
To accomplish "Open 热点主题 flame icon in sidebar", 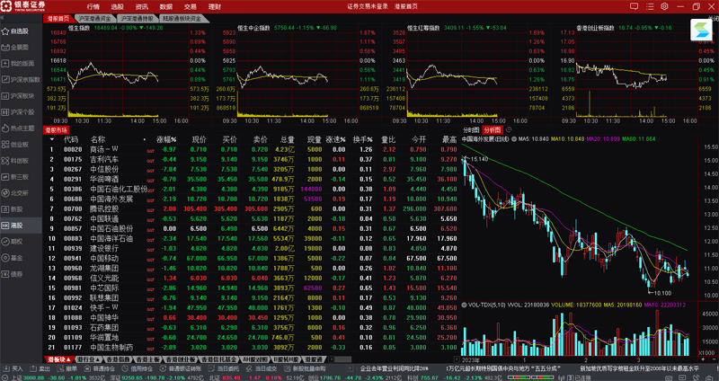I will pos(5,128).
